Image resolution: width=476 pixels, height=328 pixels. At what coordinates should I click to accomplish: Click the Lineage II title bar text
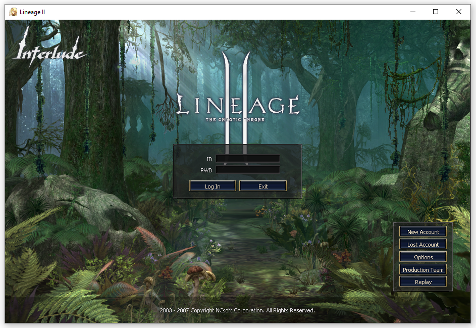coord(32,12)
